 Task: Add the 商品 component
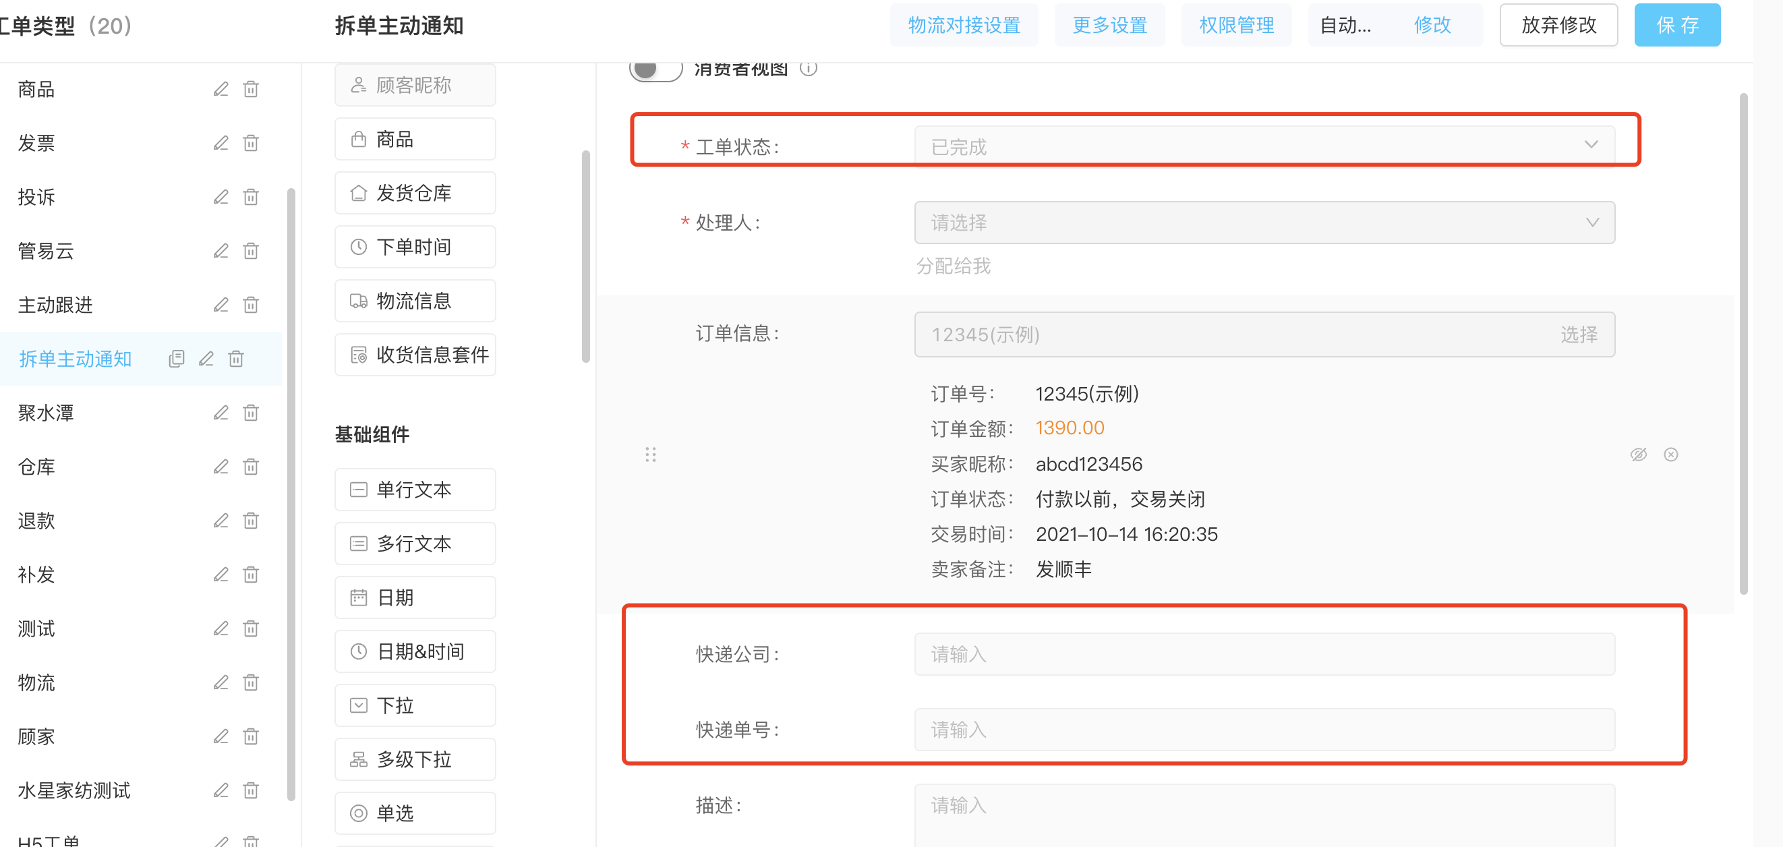pyautogui.click(x=415, y=139)
